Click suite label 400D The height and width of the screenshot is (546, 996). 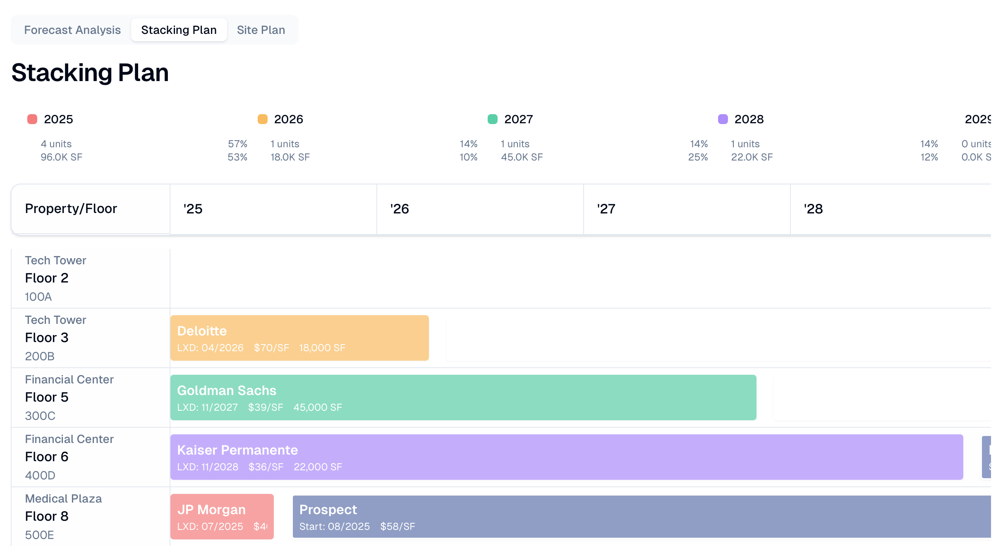click(x=40, y=475)
